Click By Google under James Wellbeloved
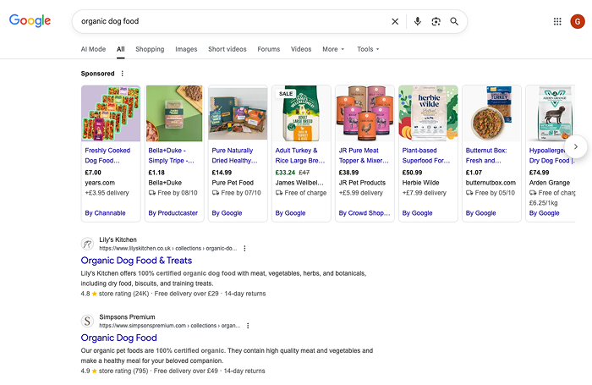Viewport: 592px width, 385px height. 290,213
